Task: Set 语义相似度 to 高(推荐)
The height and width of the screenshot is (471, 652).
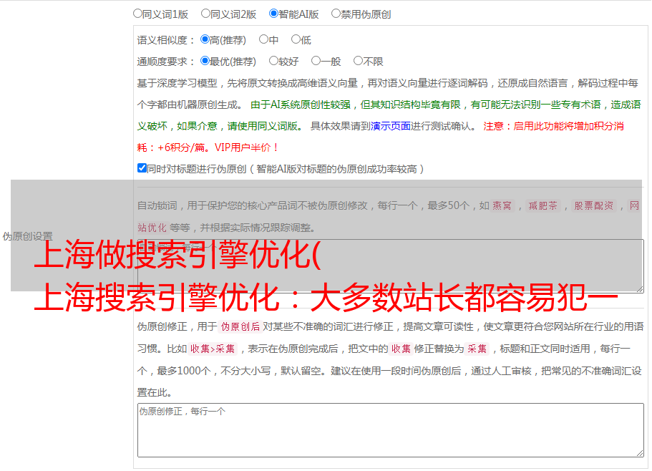Action: pyautogui.click(x=205, y=39)
